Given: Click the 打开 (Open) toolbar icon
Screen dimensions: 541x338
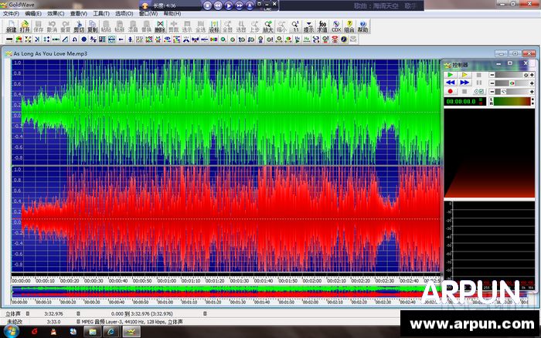Looking at the screenshot, I should point(25,27).
